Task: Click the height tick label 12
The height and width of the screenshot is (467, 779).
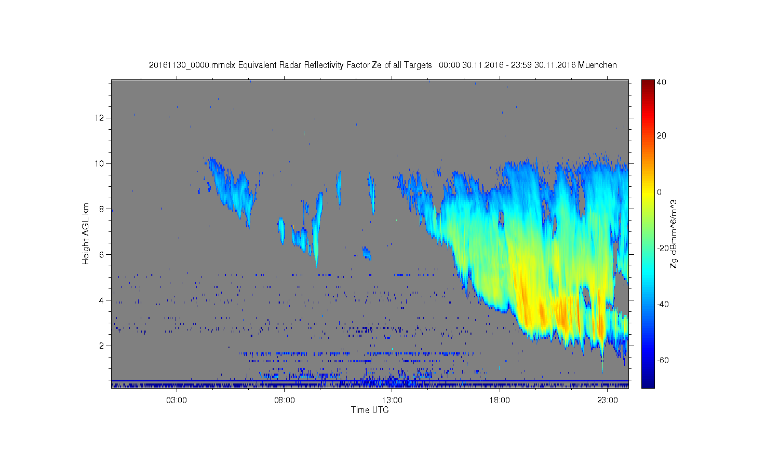Action: point(100,118)
